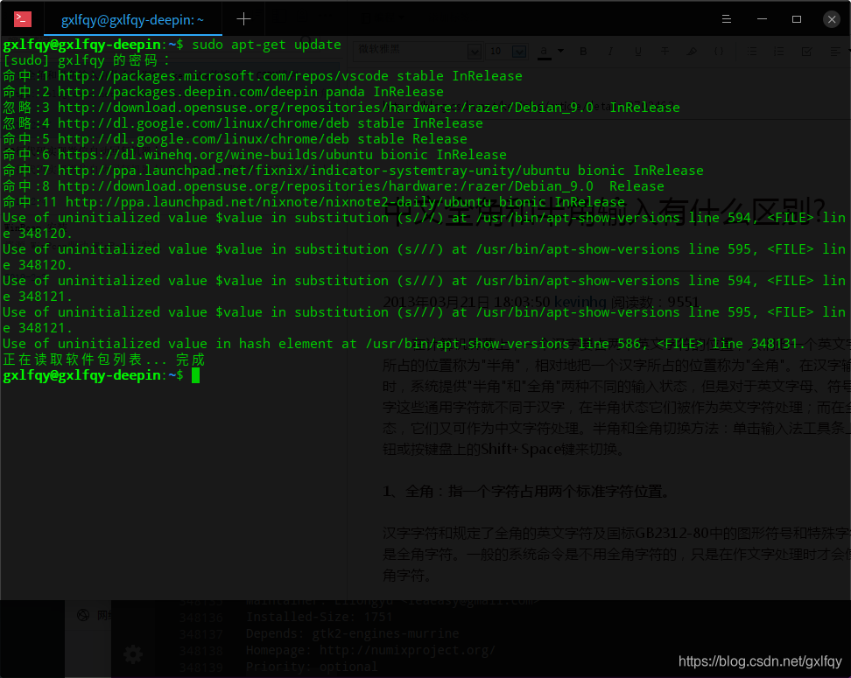Image resolution: width=851 pixels, height=678 pixels.
Task: Open font size dropdown in background editor
Action: coord(519,52)
